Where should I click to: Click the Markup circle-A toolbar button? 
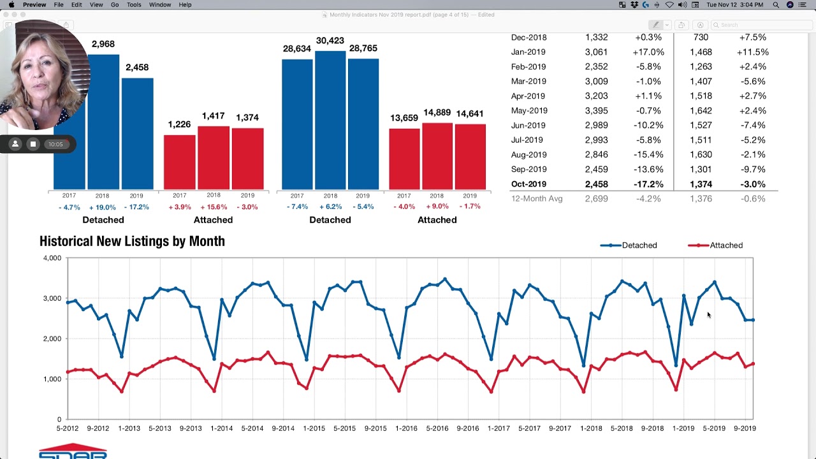(700, 25)
